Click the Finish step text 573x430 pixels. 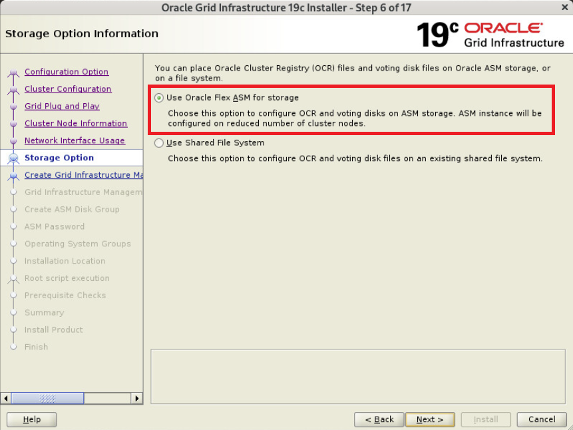coord(36,347)
